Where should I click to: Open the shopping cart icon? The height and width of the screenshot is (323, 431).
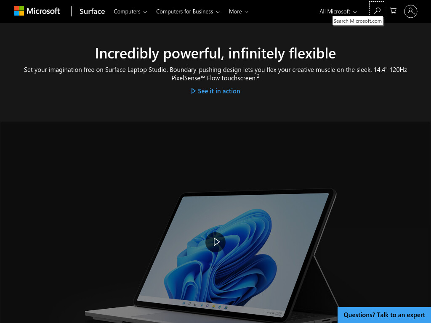point(393,11)
